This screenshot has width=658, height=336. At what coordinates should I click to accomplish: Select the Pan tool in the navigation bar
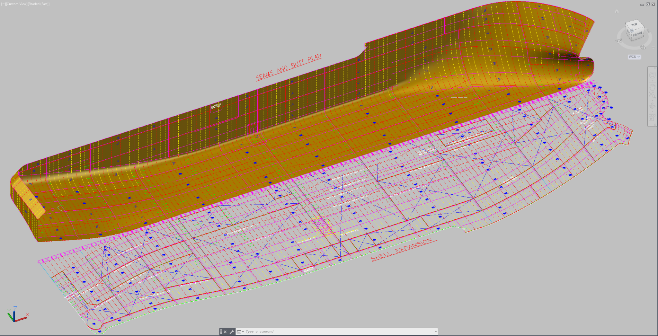tap(653, 87)
